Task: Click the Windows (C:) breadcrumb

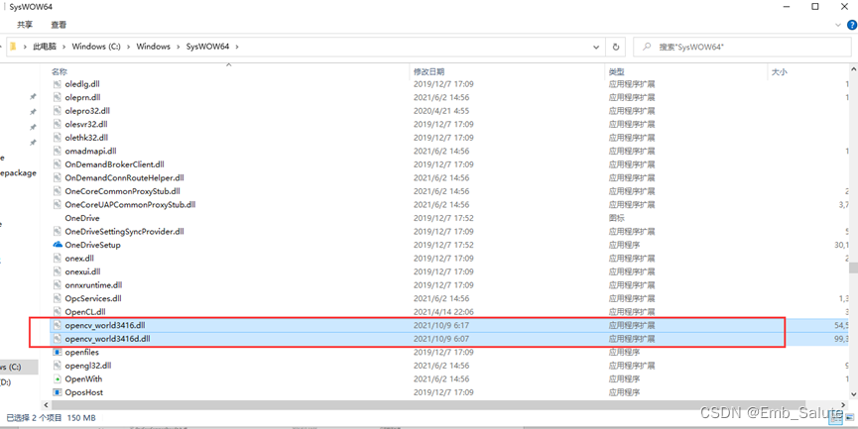Action: [96, 47]
